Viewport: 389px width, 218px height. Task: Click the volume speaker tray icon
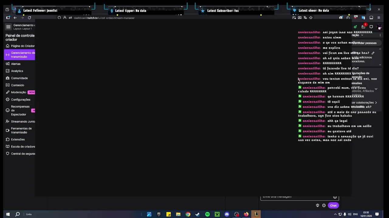click(349, 214)
